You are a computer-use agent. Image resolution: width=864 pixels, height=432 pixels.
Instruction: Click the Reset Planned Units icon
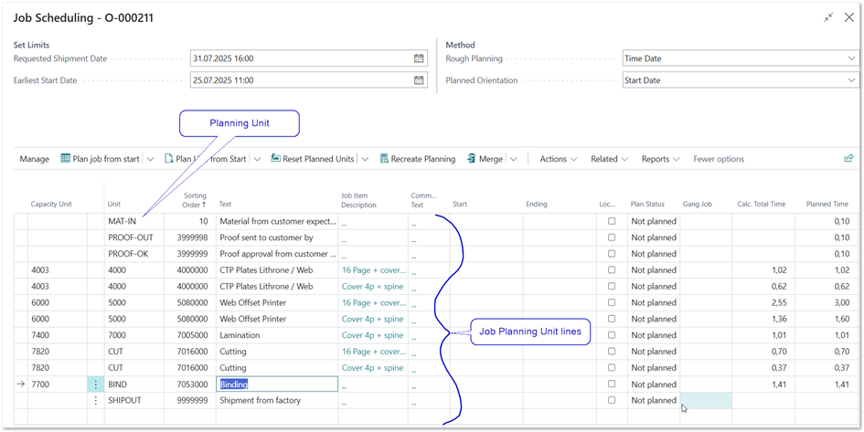pos(274,159)
